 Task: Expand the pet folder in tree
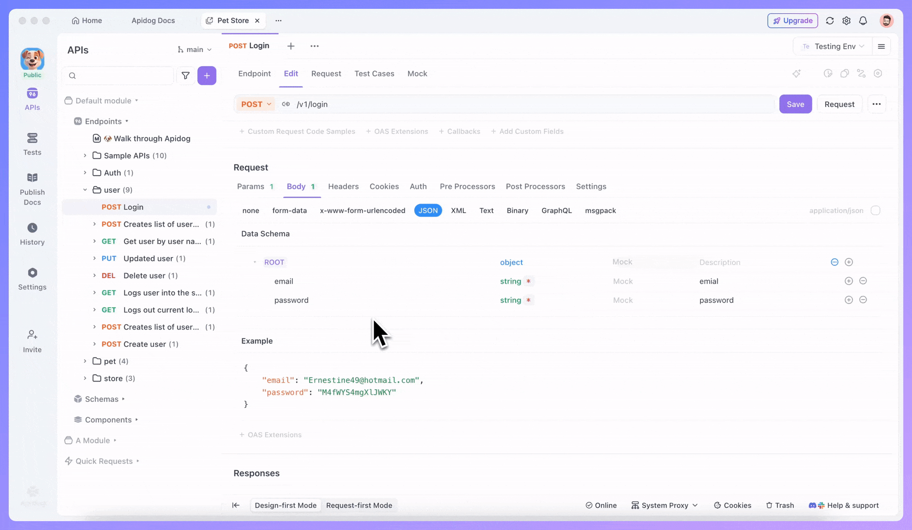coord(85,361)
